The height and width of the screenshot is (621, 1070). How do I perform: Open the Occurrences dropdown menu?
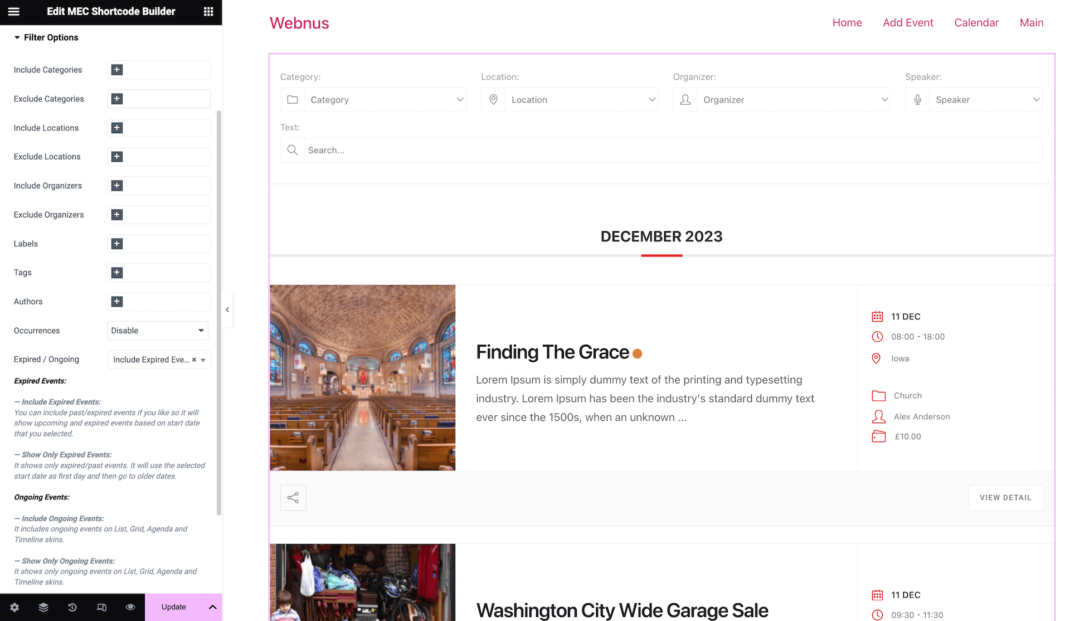click(158, 331)
